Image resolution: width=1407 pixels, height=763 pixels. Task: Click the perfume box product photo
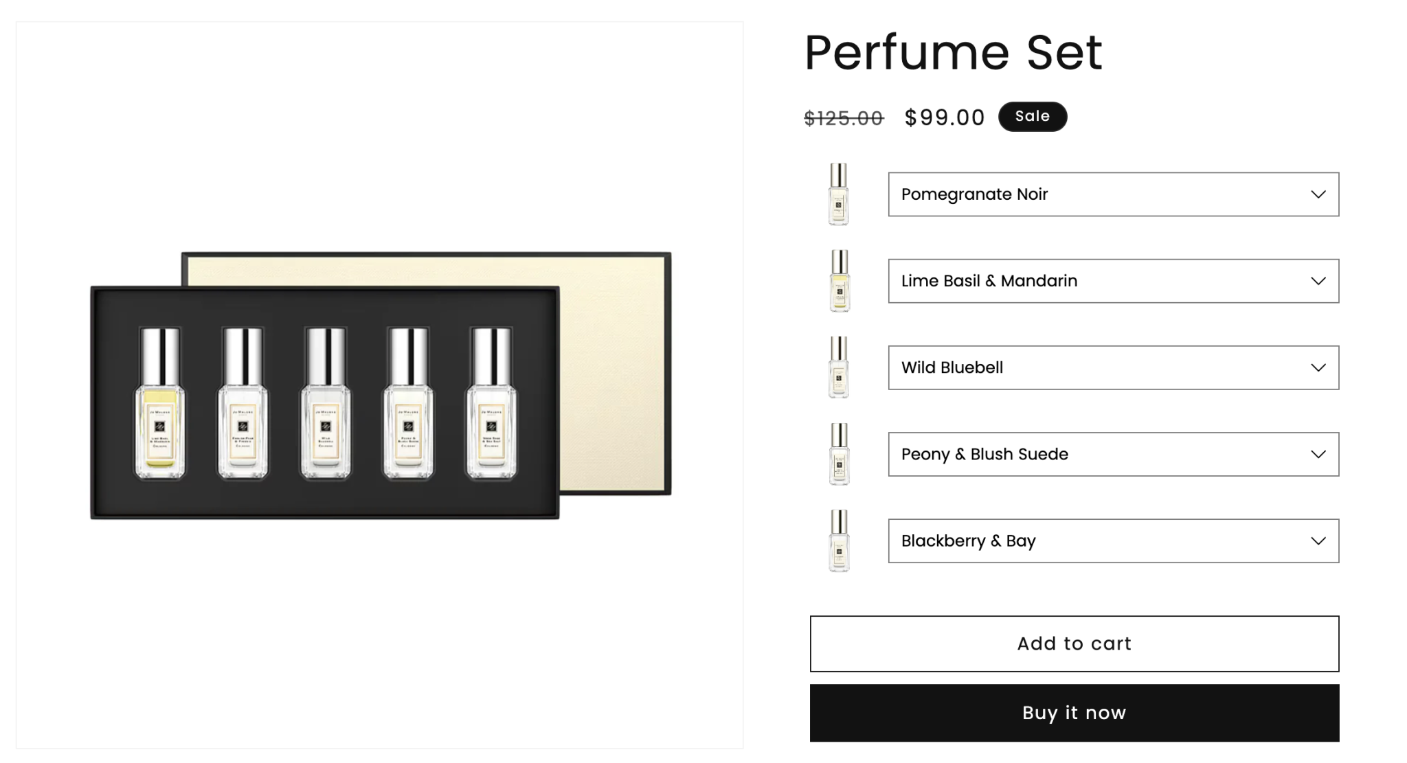(378, 385)
